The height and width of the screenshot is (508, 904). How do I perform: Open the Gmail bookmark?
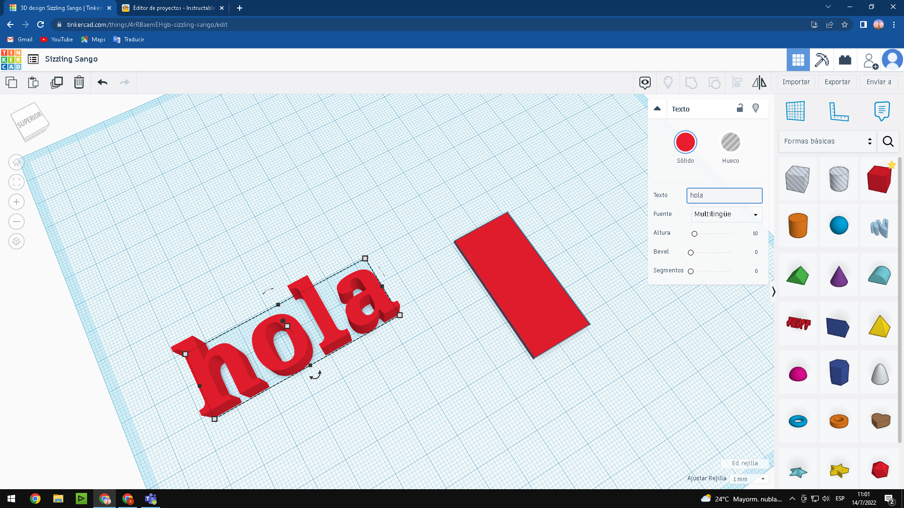pos(20,40)
